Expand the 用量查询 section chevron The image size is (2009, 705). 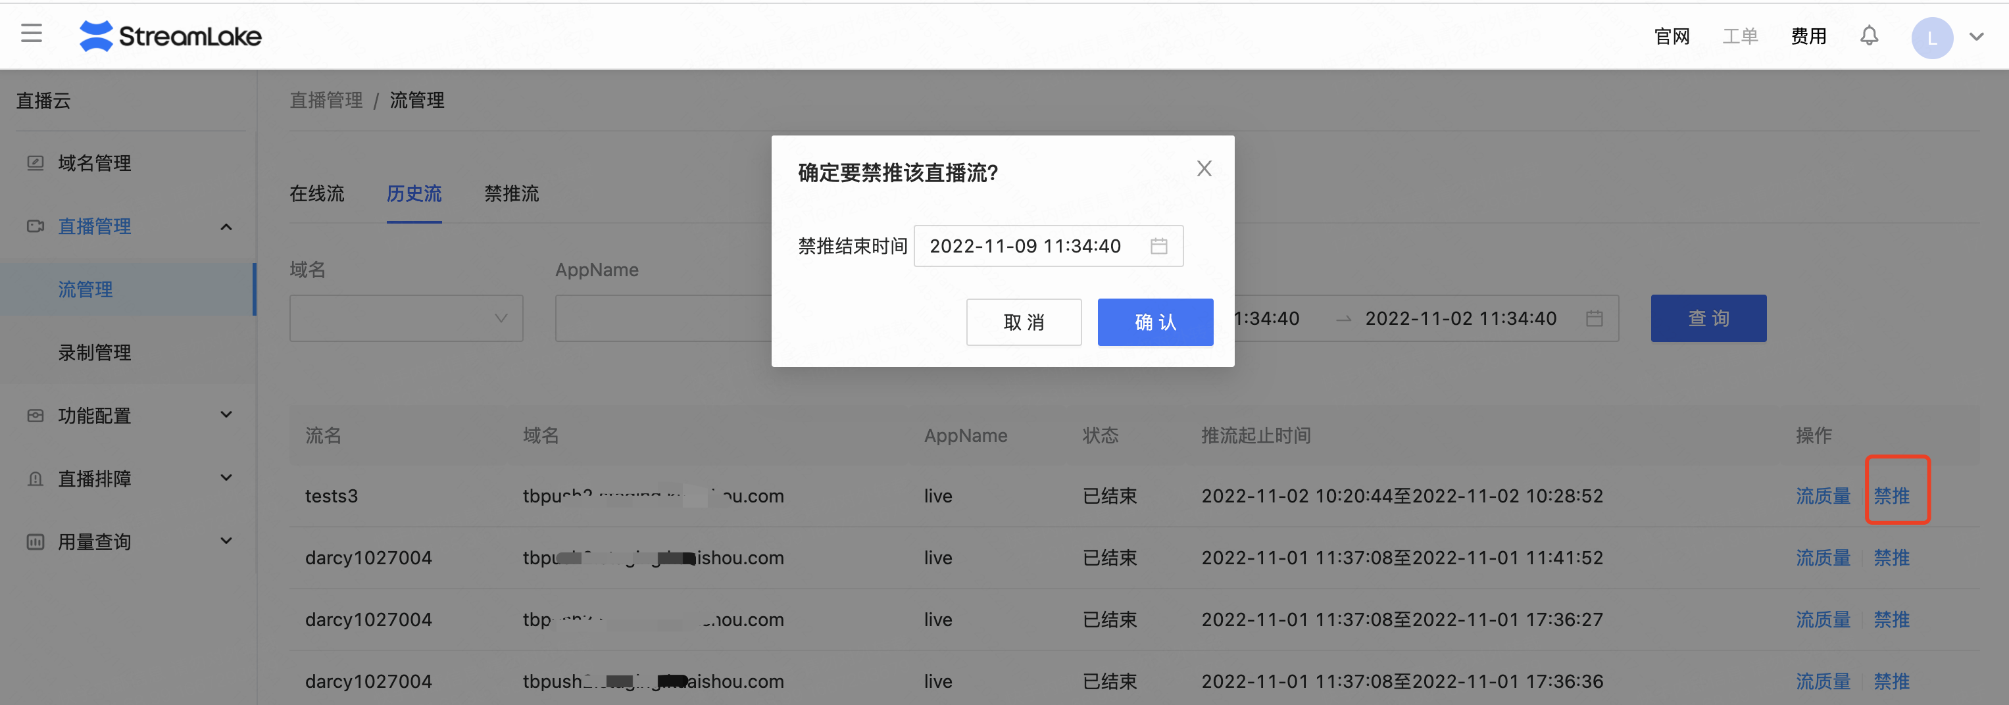(x=226, y=541)
